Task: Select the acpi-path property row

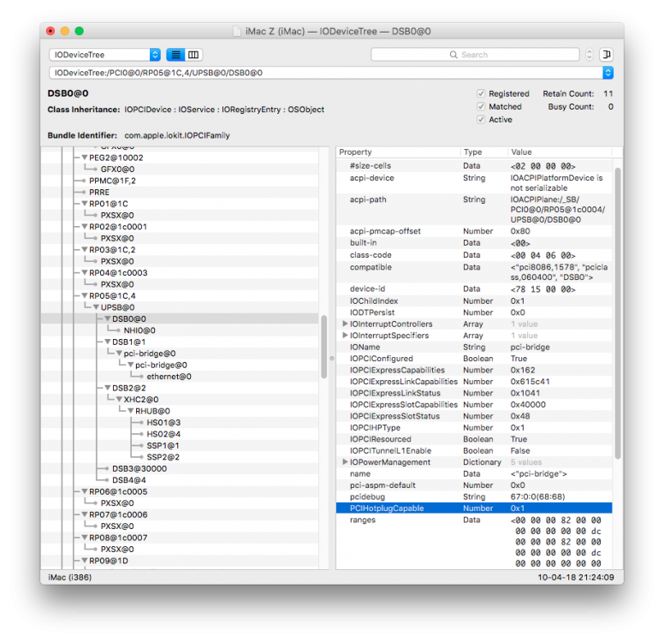Action: [474, 210]
